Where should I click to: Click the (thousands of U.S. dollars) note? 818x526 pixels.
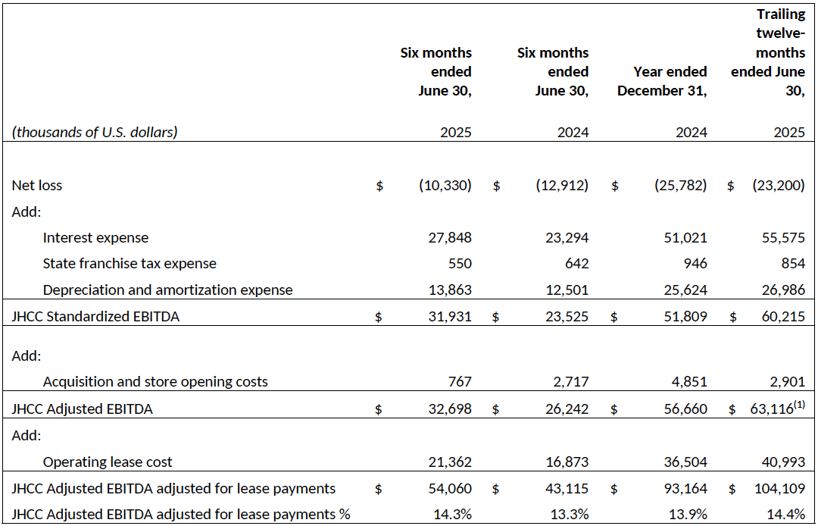95,132
